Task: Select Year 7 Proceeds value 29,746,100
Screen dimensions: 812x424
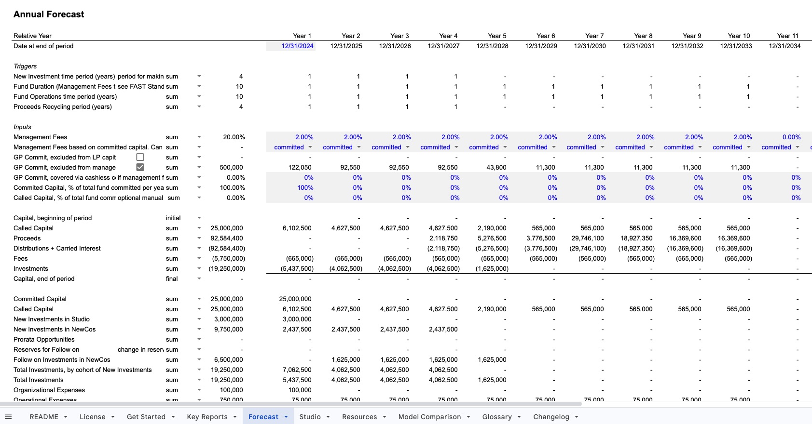Action: (588, 238)
